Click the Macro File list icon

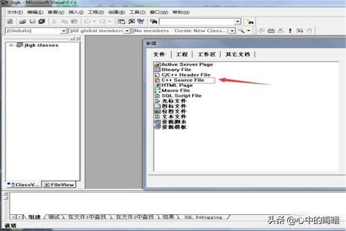coord(157,91)
